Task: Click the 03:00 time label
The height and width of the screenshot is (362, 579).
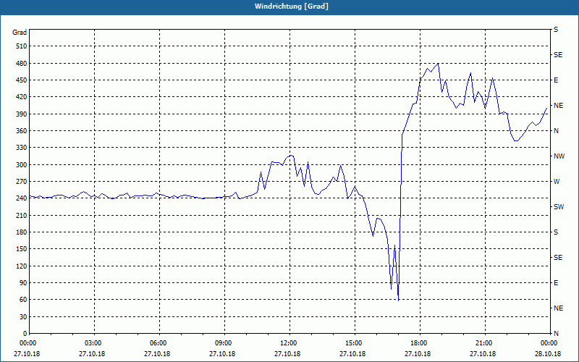Action: (x=95, y=343)
